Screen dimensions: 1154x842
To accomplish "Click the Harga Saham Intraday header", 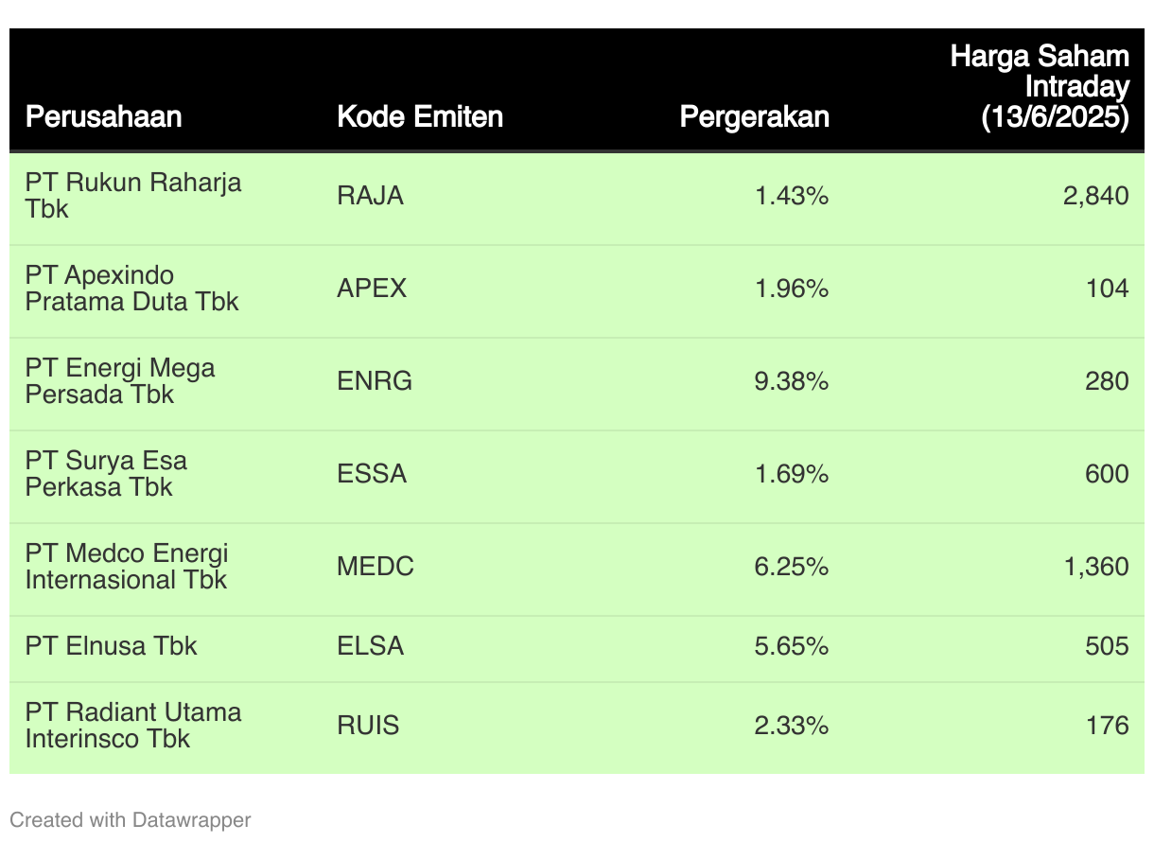I will [1040, 86].
